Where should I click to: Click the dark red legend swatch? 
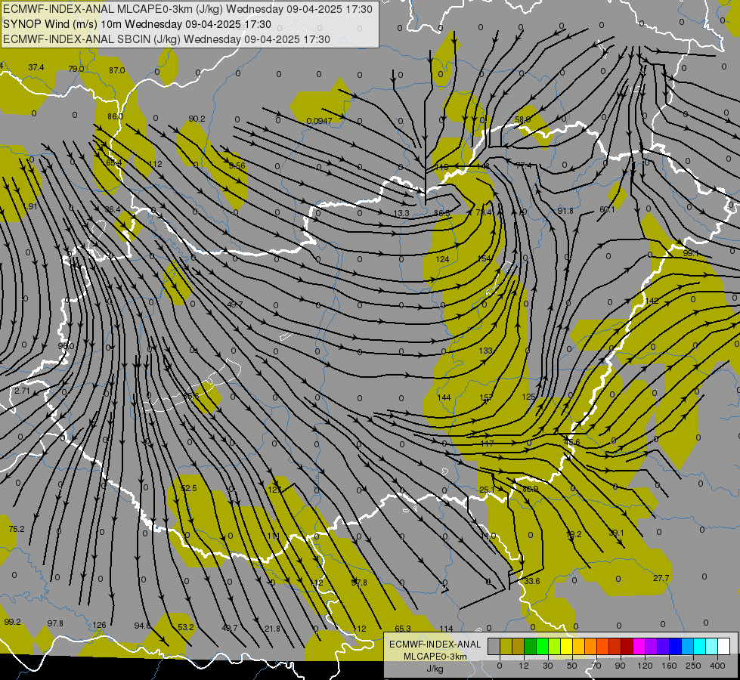(x=627, y=647)
